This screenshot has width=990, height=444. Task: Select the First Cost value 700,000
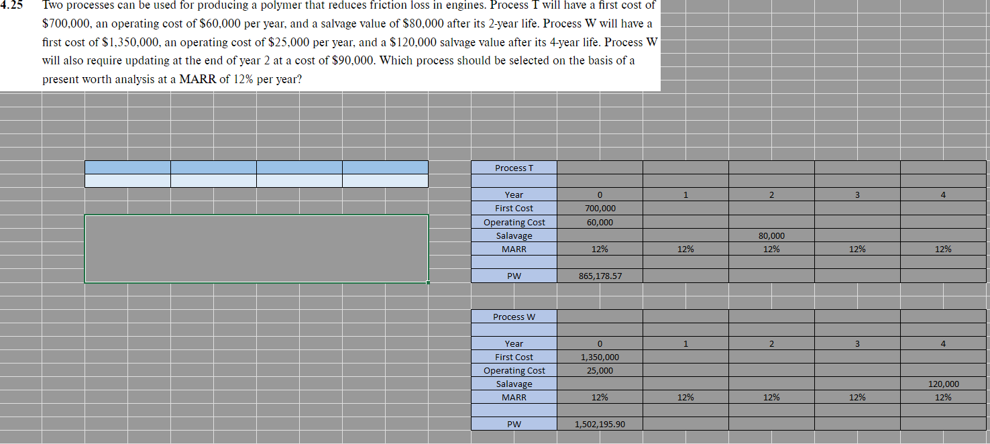point(599,208)
